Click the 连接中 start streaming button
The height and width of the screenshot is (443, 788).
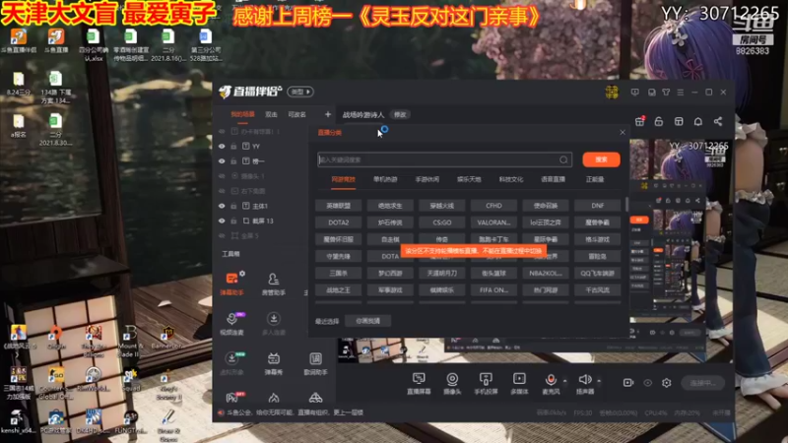(702, 383)
